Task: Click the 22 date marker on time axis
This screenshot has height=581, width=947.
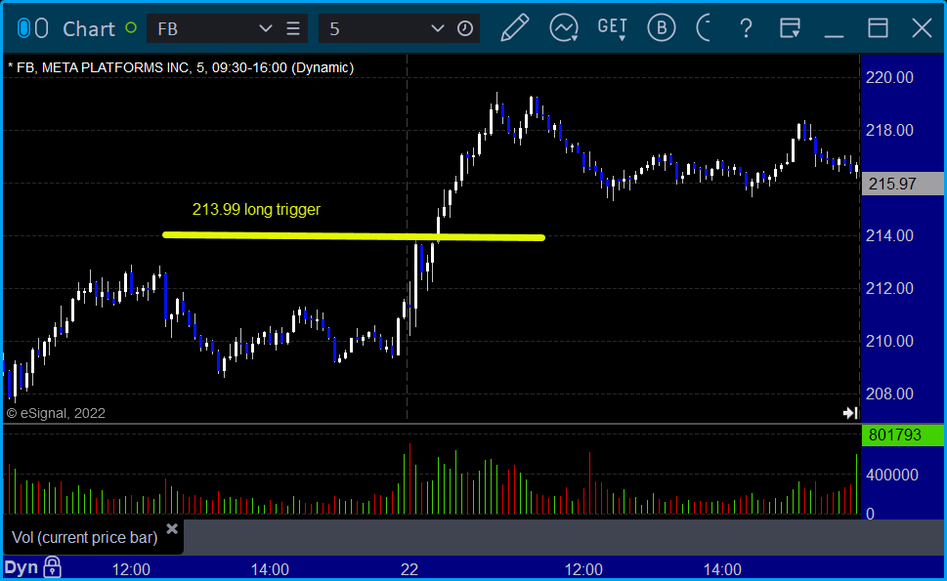Action: pyautogui.click(x=409, y=569)
